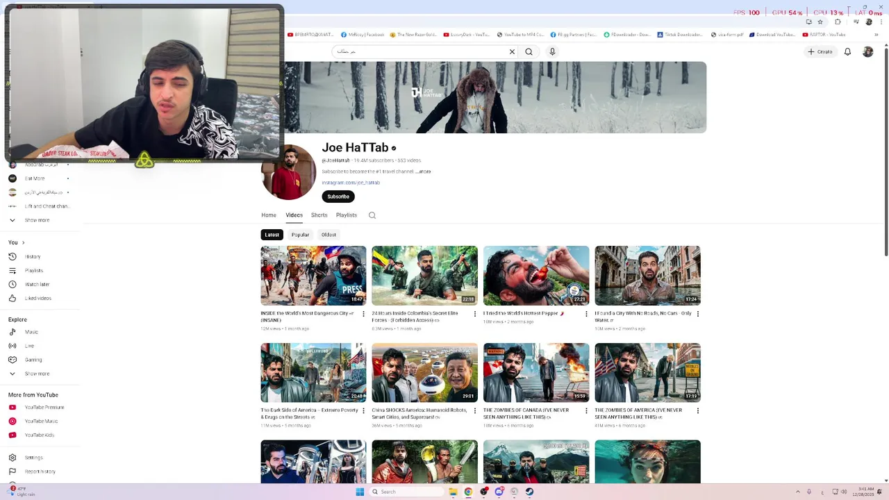Open the account avatar menu
This screenshot has height=500, width=889.
click(867, 51)
